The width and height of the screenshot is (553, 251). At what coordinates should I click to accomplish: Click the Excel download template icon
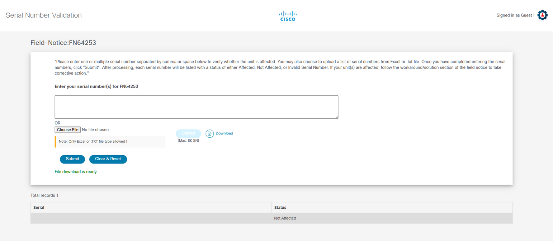click(x=210, y=133)
